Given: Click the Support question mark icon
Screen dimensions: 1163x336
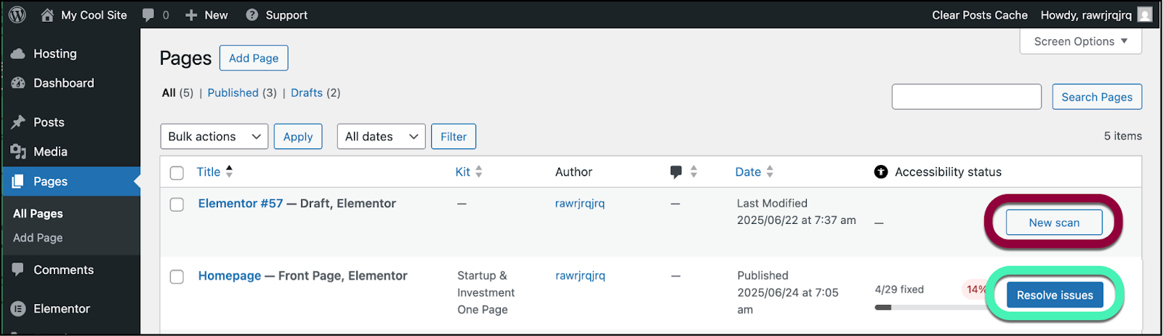Looking at the screenshot, I should (252, 15).
